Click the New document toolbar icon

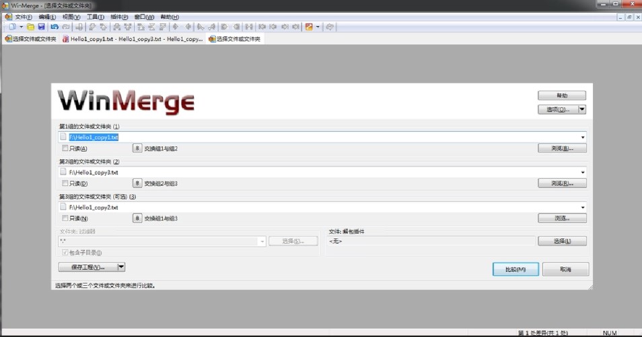click(13, 27)
